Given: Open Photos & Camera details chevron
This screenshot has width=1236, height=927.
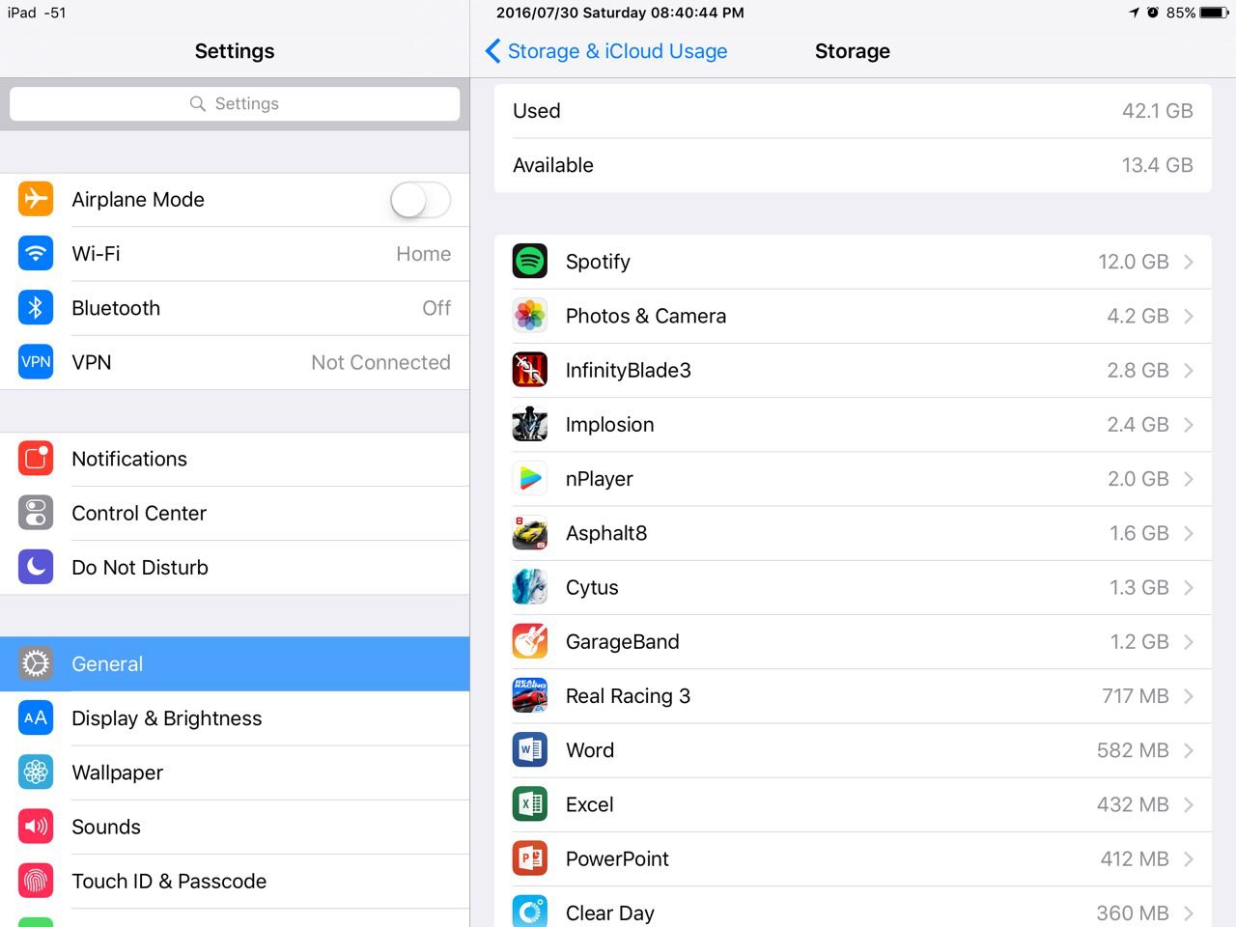Looking at the screenshot, I should click(1189, 316).
